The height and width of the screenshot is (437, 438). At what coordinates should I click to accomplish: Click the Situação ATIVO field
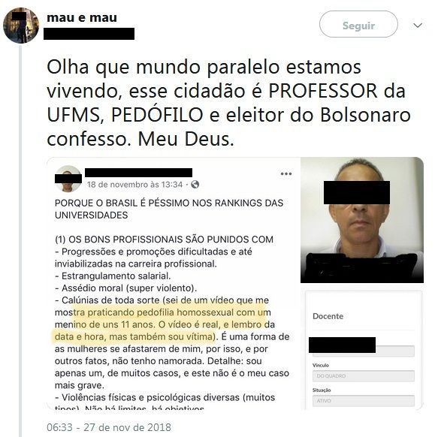tap(364, 401)
